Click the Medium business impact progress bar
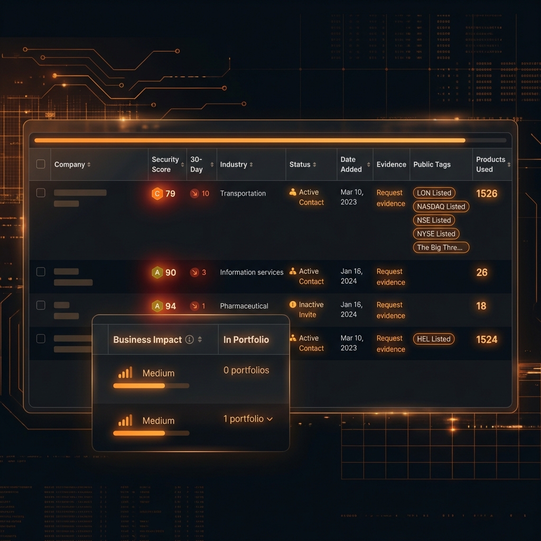The width and height of the screenshot is (541, 541). click(151, 386)
